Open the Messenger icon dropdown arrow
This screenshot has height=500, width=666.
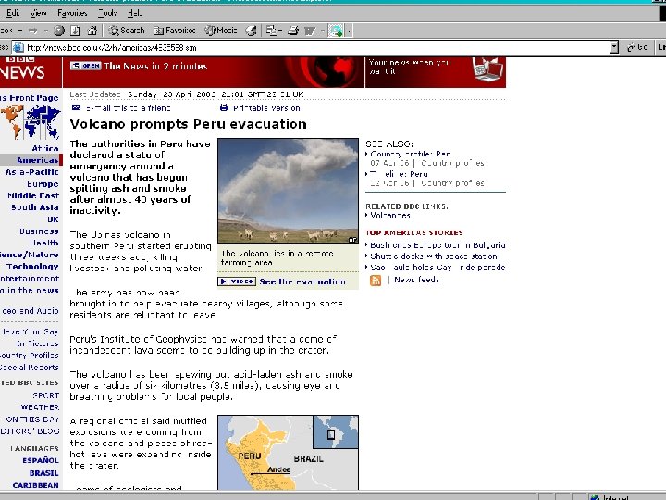pyautogui.click(x=349, y=31)
